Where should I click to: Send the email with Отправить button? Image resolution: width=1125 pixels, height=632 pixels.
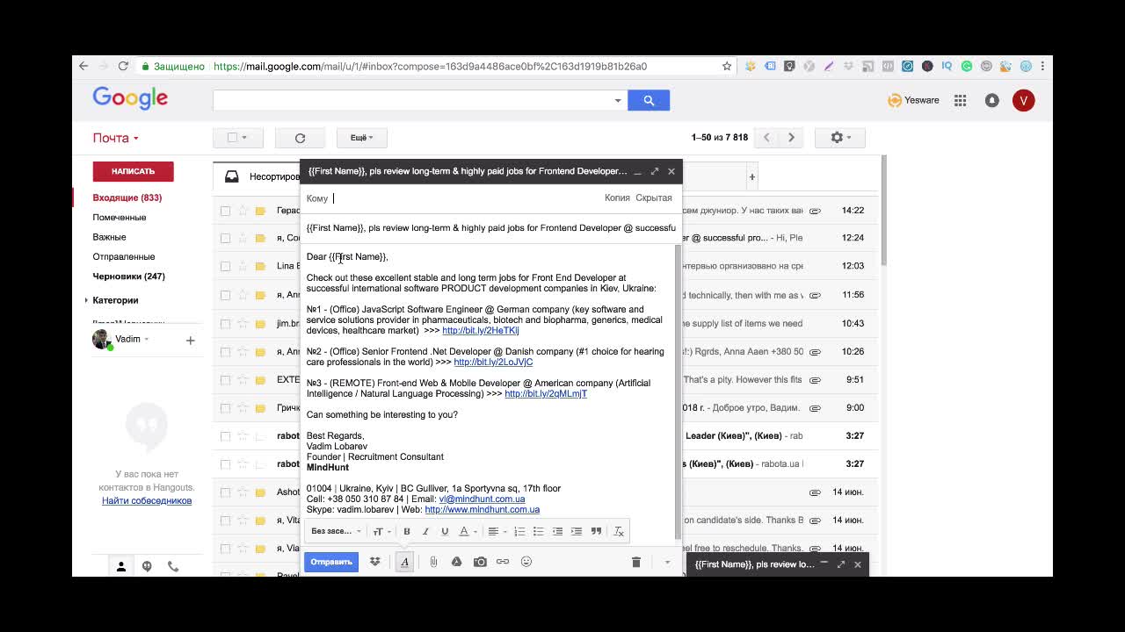click(331, 562)
